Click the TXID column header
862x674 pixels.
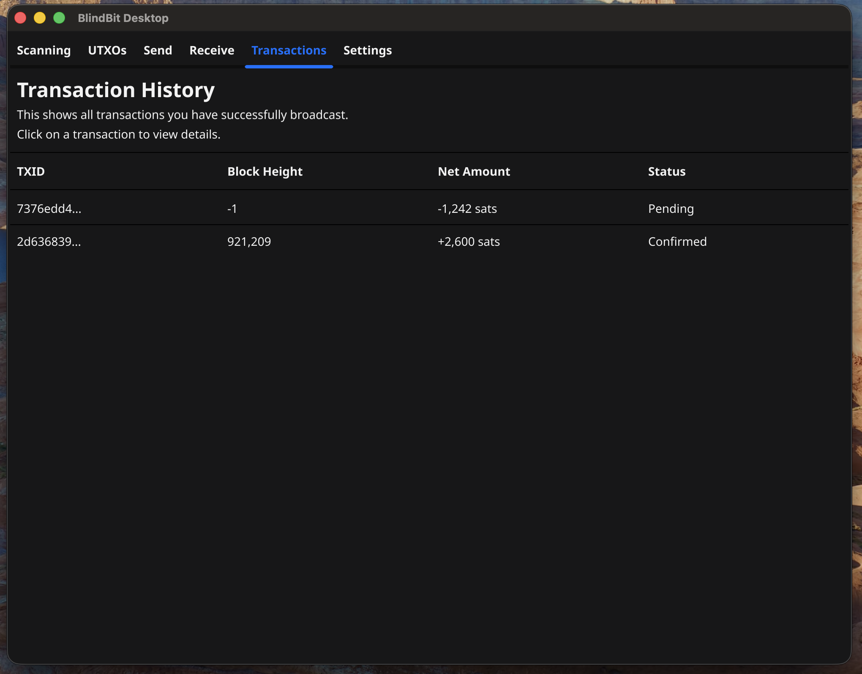[30, 171]
